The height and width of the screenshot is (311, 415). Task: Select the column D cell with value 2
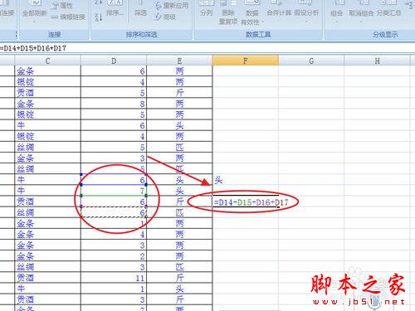(x=114, y=256)
